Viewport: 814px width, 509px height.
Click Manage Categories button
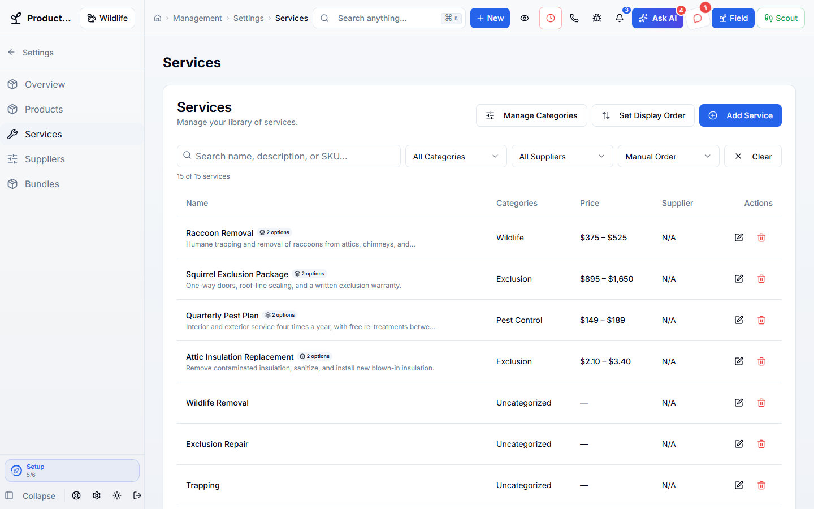[531, 115]
